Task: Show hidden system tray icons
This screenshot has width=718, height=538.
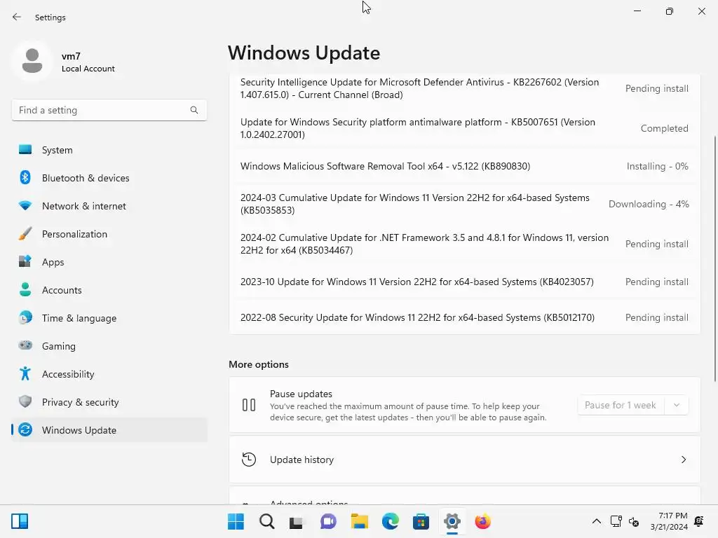Action: pos(597,521)
